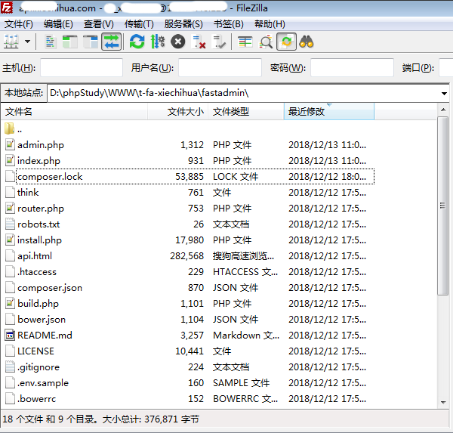Toggle synchronized browsing
This screenshot has height=433, width=453.
[286, 42]
